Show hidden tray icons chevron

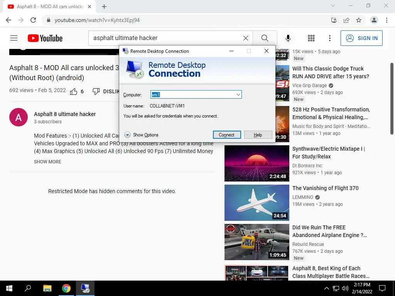(326, 288)
